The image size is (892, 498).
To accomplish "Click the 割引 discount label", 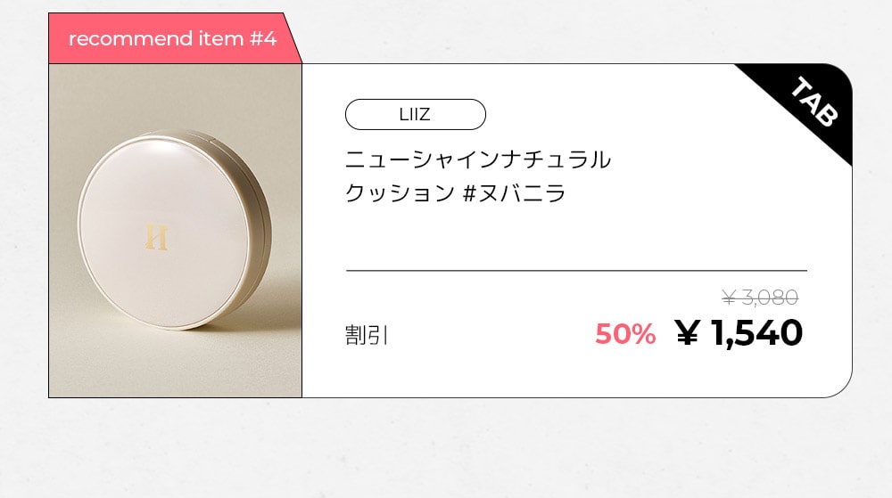I will tap(366, 336).
